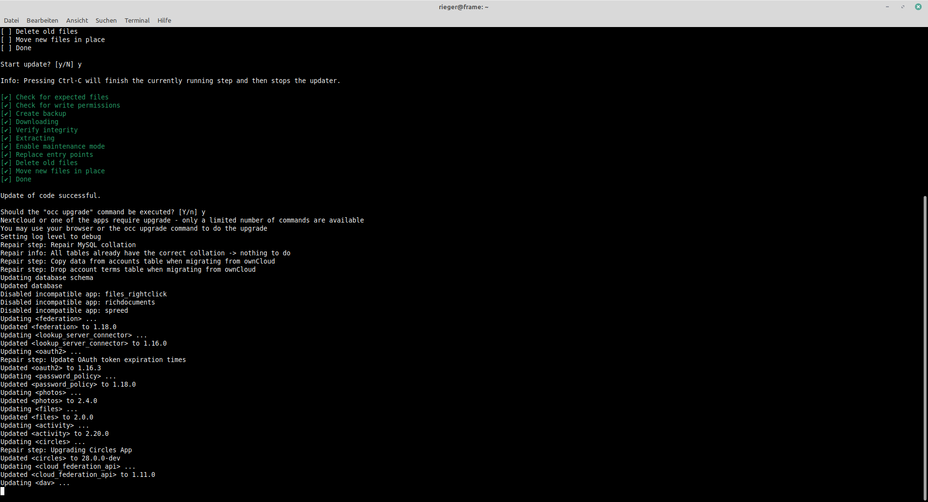Click Repair step: Repair MySQL collation
The height and width of the screenshot is (502, 928).
click(68, 245)
